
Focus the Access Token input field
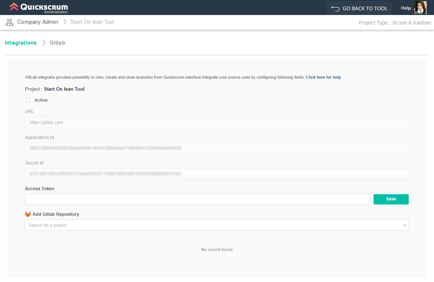coord(197,199)
